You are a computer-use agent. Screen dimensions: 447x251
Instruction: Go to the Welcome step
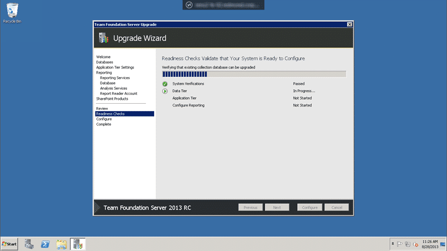103,57
